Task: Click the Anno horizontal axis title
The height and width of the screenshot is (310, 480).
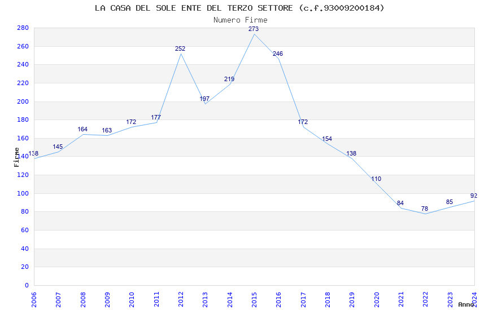Action: pos(466,304)
